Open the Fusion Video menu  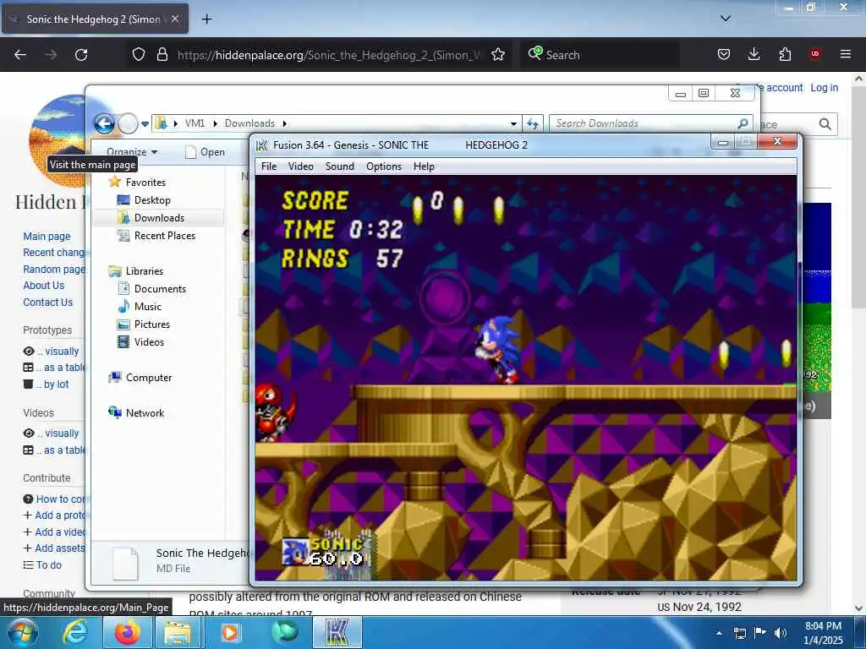point(300,166)
